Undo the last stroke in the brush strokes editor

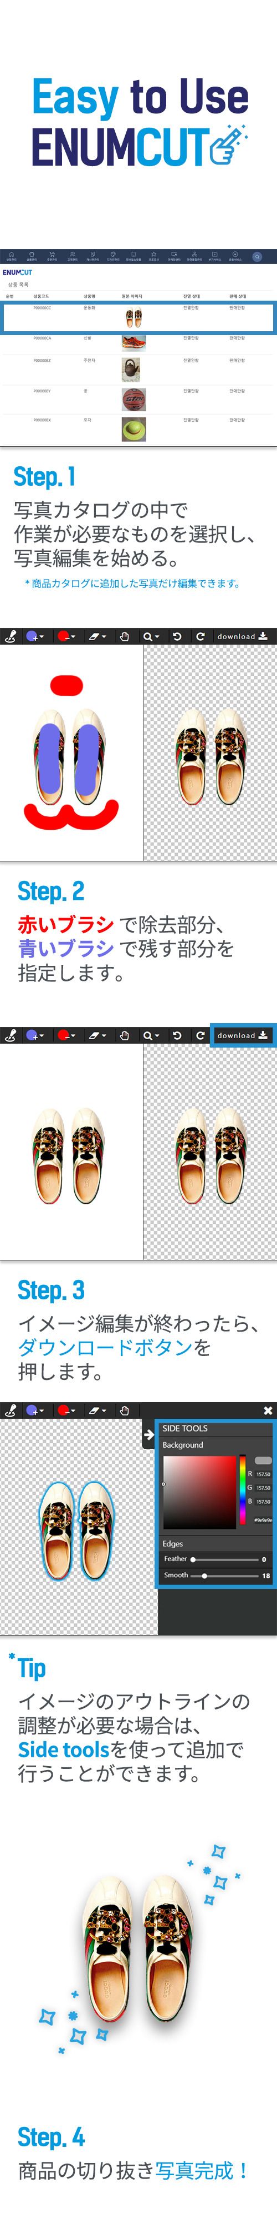177,636
